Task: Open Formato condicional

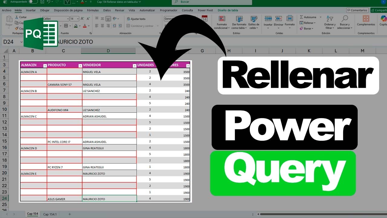Action: click(222, 22)
